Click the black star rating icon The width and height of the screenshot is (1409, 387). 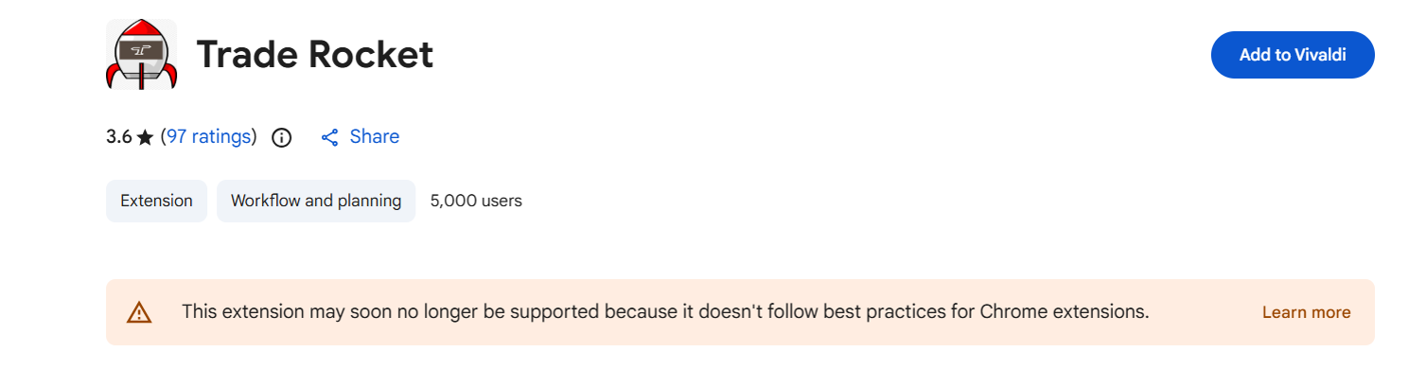(145, 137)
